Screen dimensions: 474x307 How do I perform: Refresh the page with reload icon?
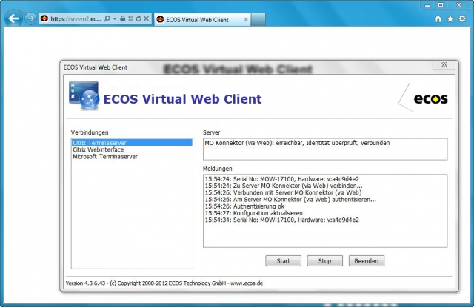tap(138, 18)
